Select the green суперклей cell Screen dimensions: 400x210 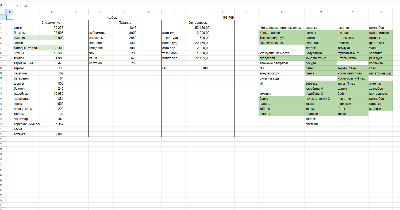[282, 58]
